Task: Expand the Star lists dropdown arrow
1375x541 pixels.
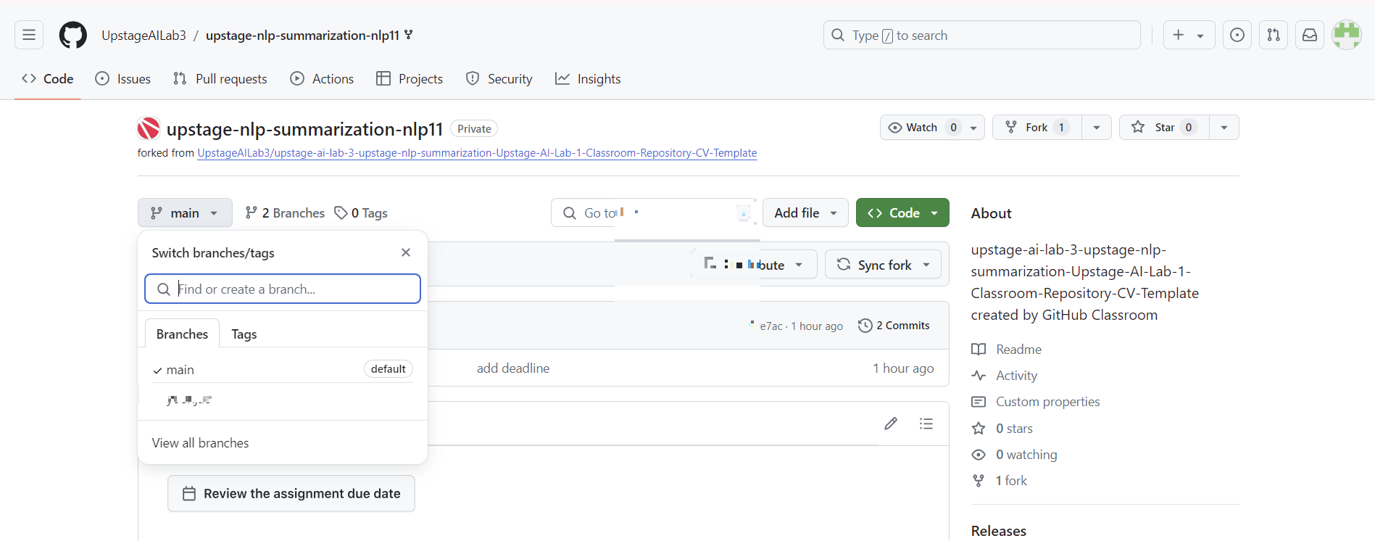Action: tap(1224, 128)
